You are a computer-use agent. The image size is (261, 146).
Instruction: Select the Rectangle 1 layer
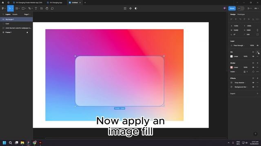point(16,19)
